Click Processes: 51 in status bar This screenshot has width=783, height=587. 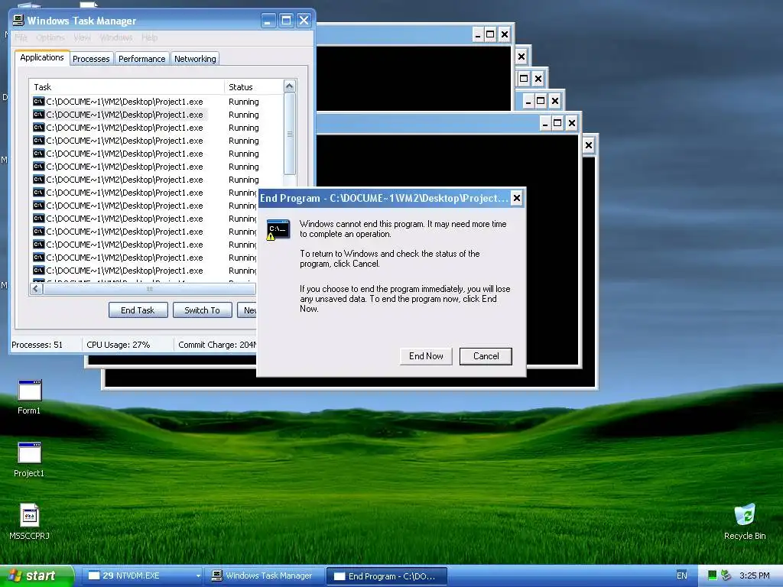37,345
